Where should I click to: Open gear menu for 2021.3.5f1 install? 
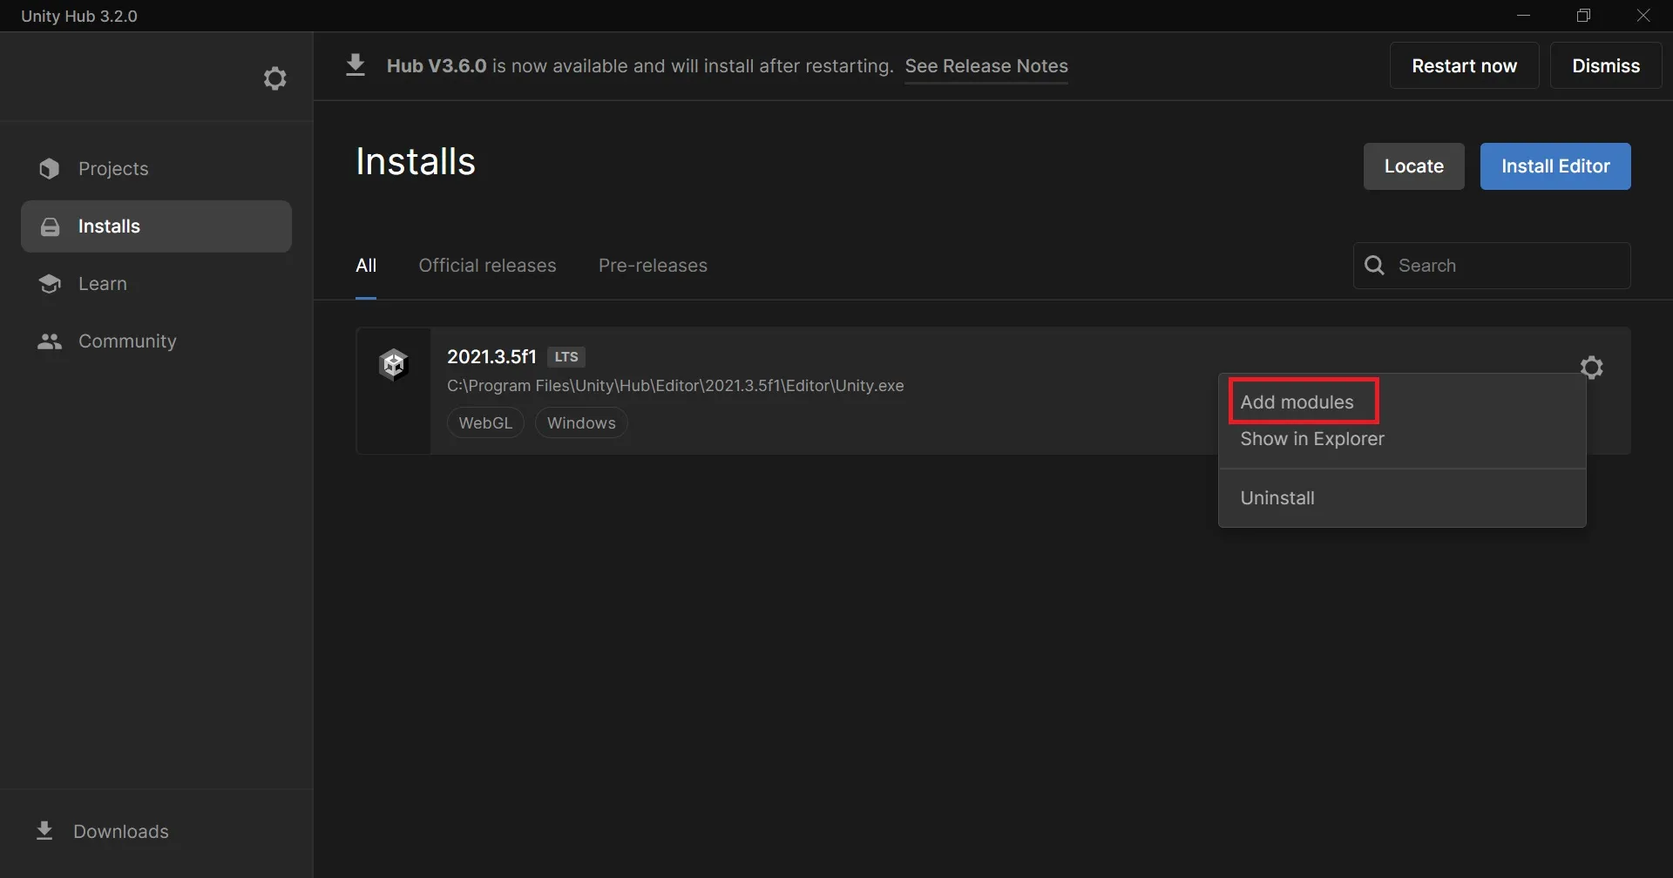(x=1592, y=368)
